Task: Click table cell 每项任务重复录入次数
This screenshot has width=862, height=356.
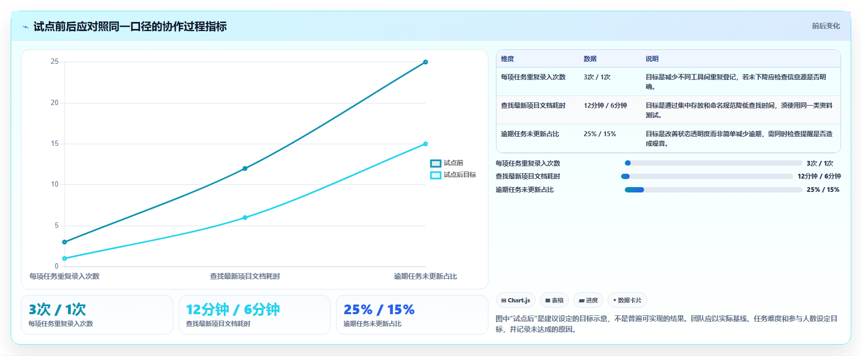Action: 533,77
